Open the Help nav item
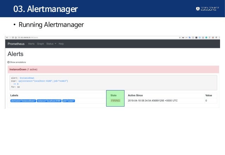 61,44
